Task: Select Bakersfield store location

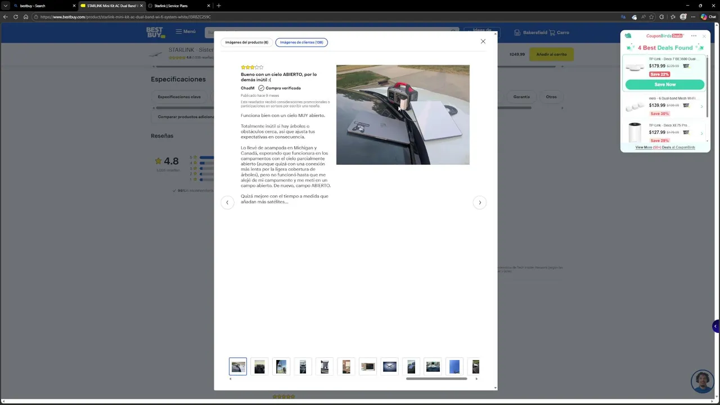Action: tap(531, 33)
